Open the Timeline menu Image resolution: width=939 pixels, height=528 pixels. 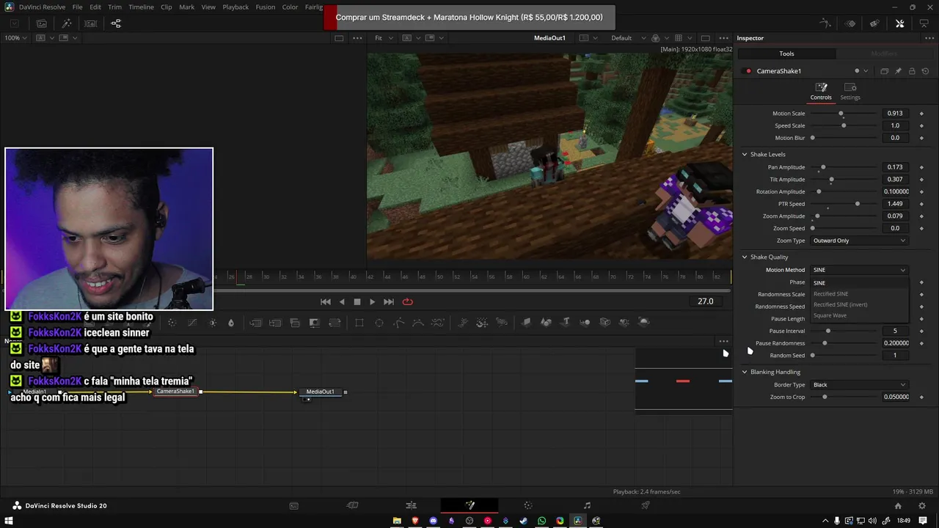click(x=141, y=7)
